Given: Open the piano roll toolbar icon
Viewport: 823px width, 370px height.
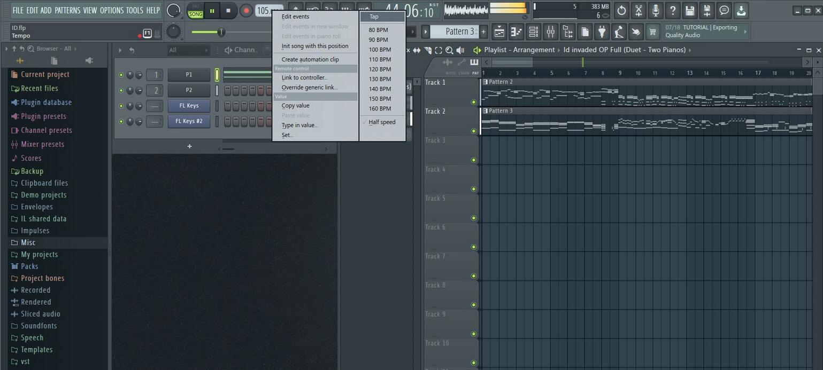Looking at the screenshot, I should coord(516,32).
